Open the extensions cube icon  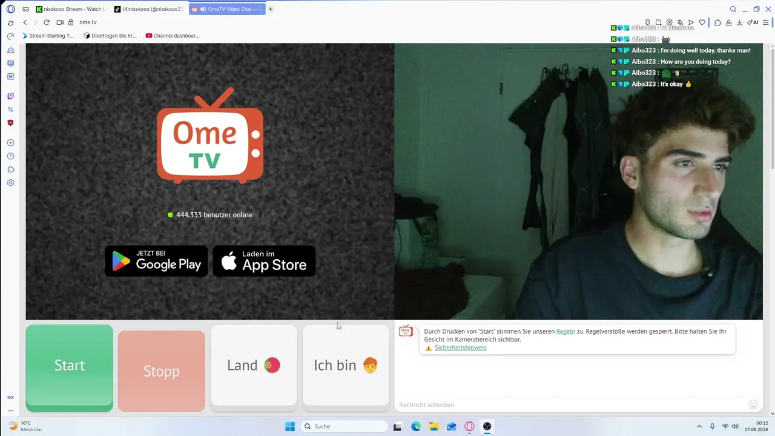click(x=717, y=22)
